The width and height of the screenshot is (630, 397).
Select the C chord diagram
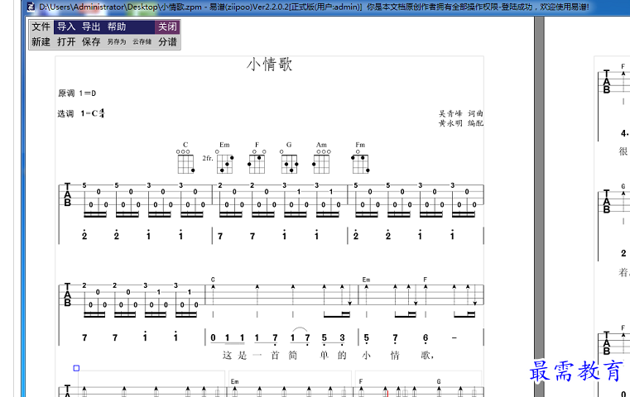coord(185,158)
